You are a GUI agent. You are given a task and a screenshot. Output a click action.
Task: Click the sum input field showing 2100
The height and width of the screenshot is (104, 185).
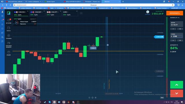(x=177, y=36)
